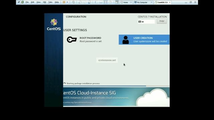
Task: Click the CentOS Cloud-Instance SIG banner
Action: (x=116, y=97)
